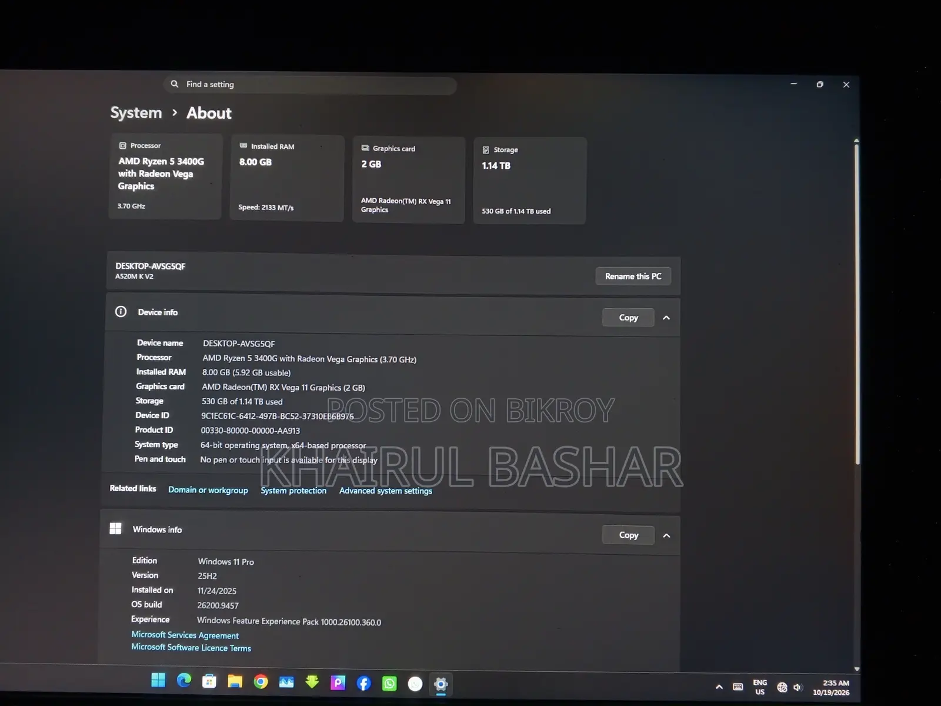This screenshot has height=706, width=941.
Task: Open the green download arrow app
Action: click(312, 682)
